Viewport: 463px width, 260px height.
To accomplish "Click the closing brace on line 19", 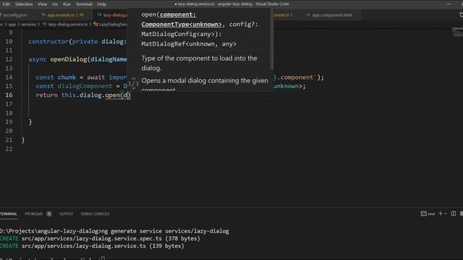I will (x=30, y=122).
